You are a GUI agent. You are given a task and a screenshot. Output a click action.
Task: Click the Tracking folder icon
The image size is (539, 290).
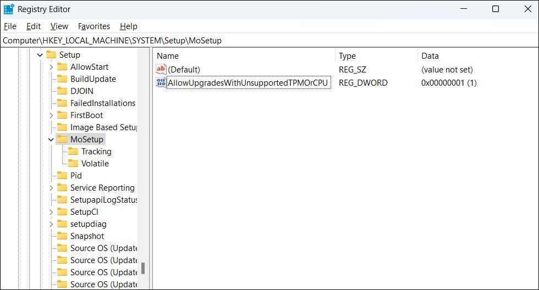coord(73,152)
